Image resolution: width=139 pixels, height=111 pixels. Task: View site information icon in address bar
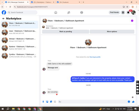tap(15, 7)
